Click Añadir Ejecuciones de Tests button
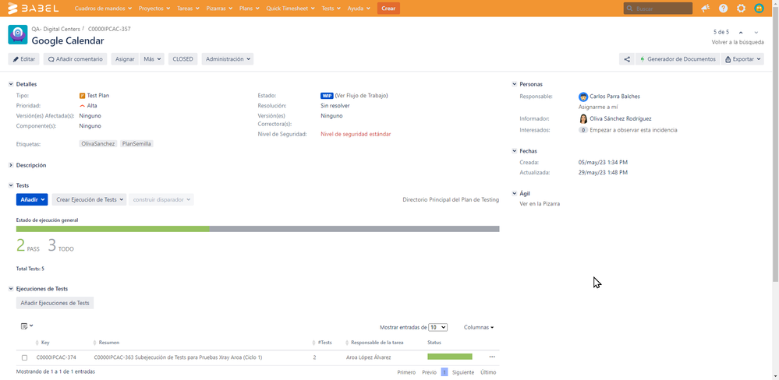 click(x=55, y=303)
